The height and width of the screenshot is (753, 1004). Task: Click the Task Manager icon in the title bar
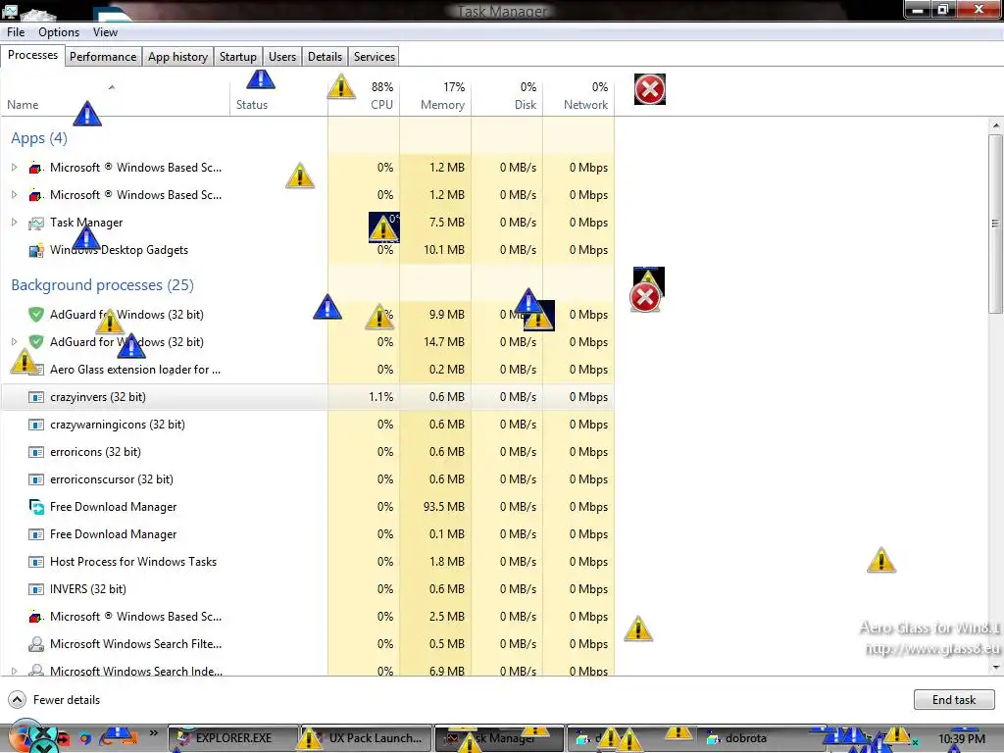(10, 10)
